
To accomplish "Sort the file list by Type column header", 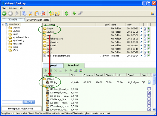I will (x=118, y=25).
